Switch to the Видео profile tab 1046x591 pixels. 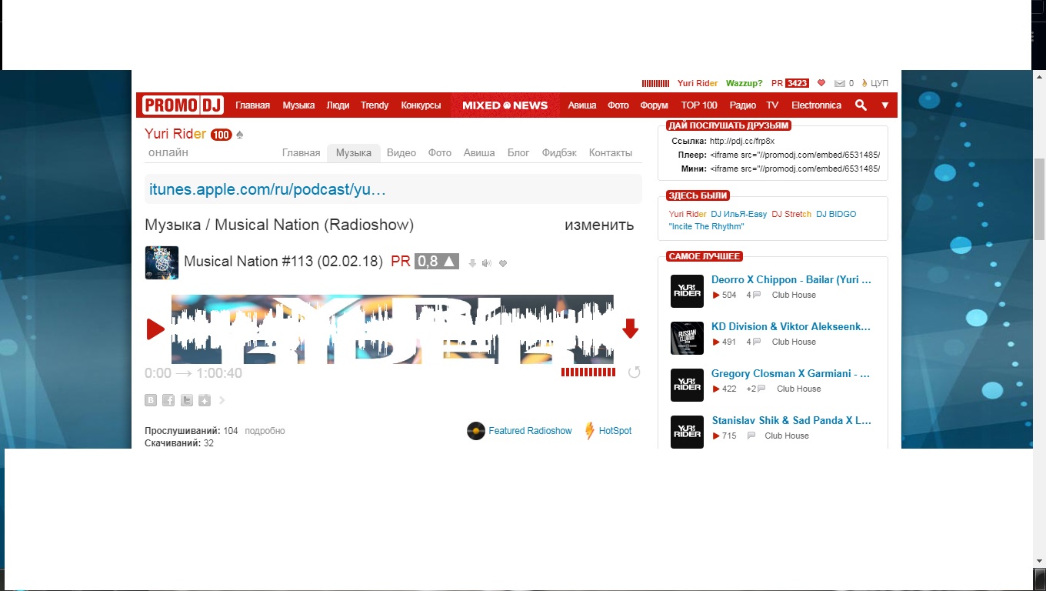[x=401, y=152]
